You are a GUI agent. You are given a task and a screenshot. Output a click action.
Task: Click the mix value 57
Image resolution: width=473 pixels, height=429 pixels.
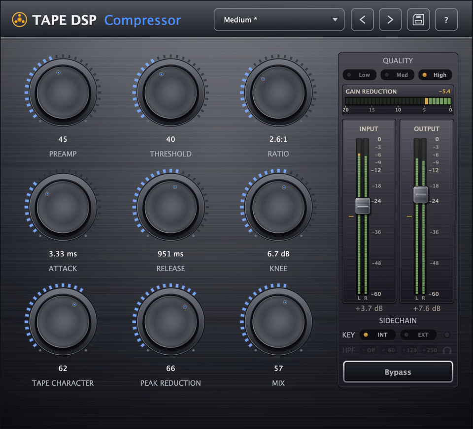tap(278, 368)
